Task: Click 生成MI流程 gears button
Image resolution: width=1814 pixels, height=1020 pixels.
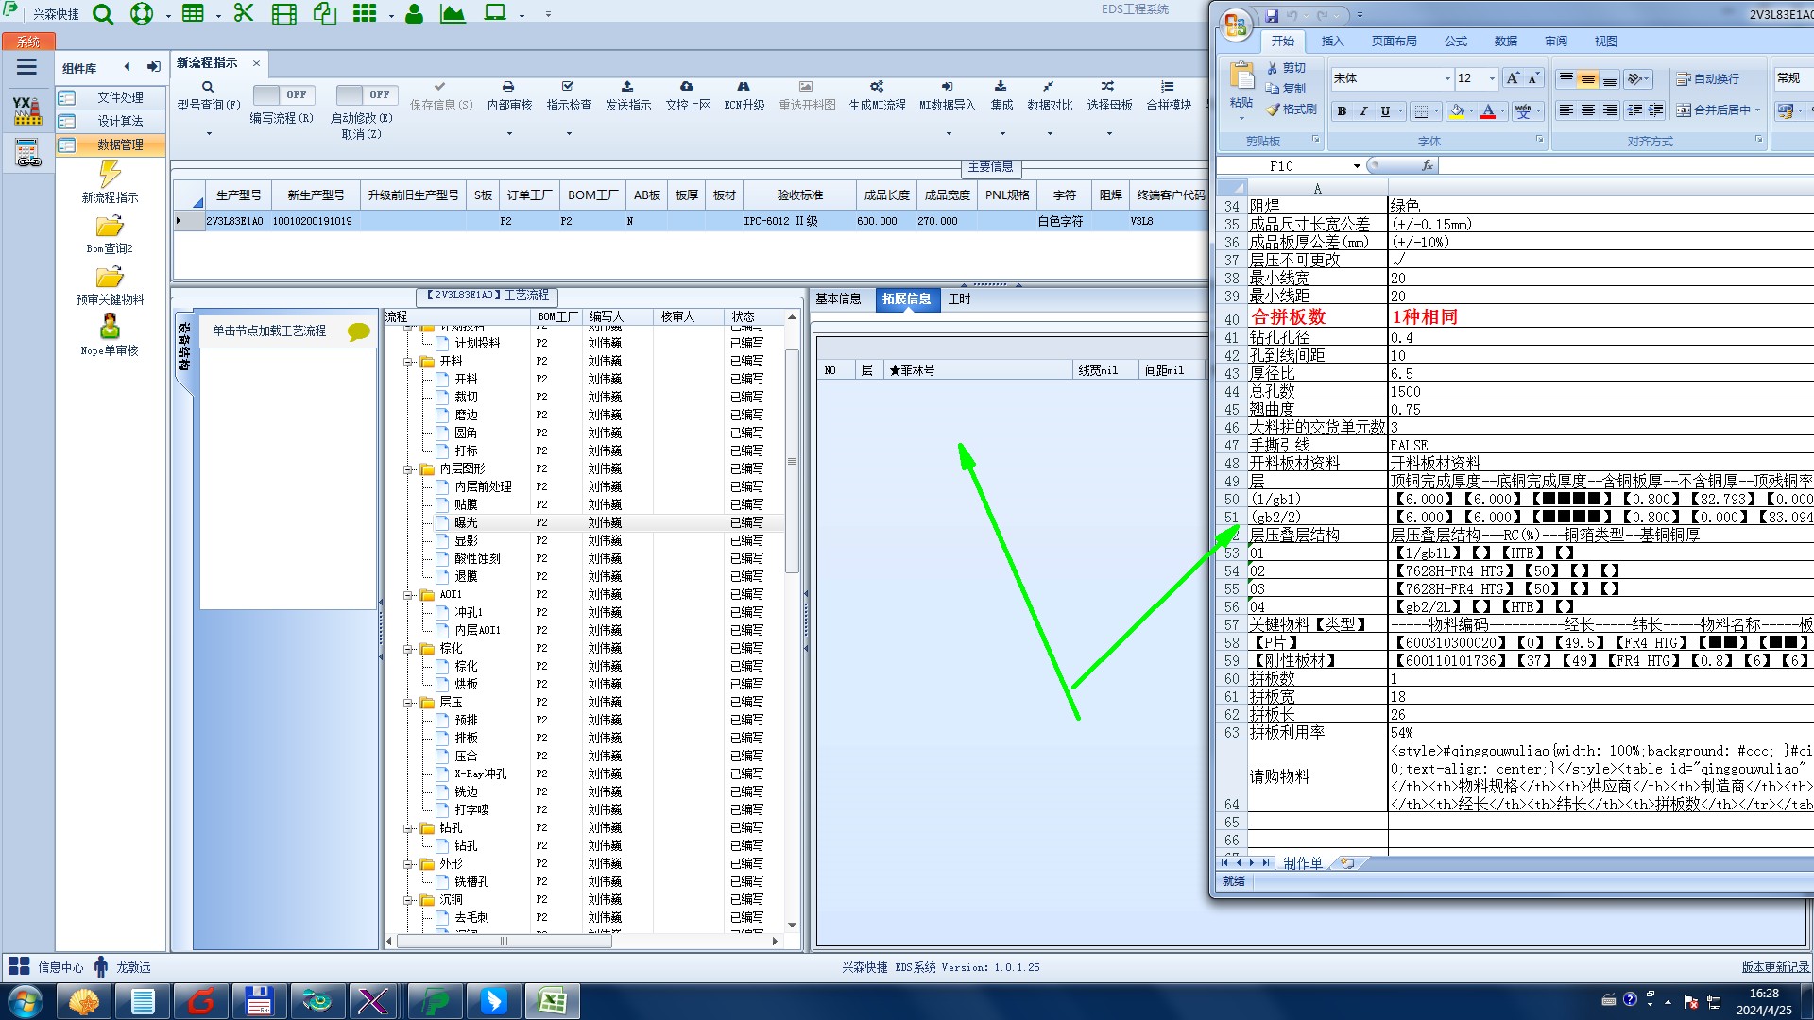Action: (x=877, y=96)
